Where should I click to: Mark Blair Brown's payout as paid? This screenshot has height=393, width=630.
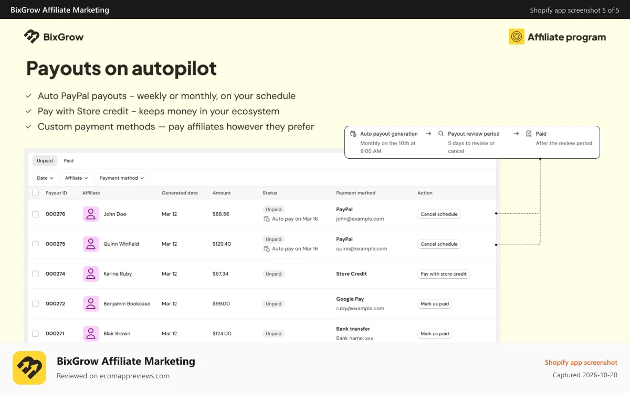(435, 333)
